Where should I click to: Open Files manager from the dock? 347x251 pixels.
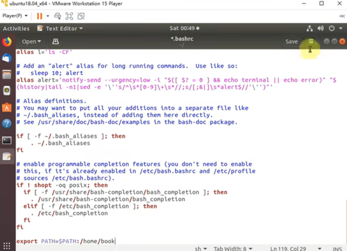7,74
